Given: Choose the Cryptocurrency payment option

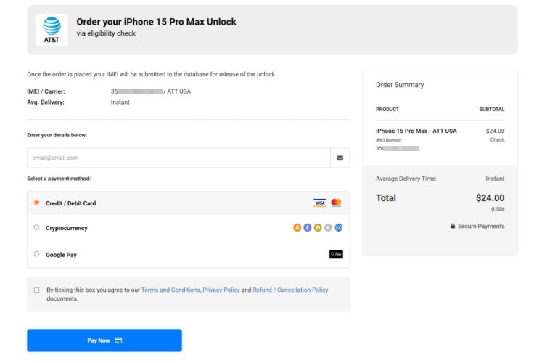Looking at the screenshot, I should [x=37, y=228].
